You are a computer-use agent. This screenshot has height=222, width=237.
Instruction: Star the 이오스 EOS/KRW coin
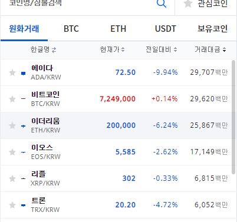(x=12, y=152)
